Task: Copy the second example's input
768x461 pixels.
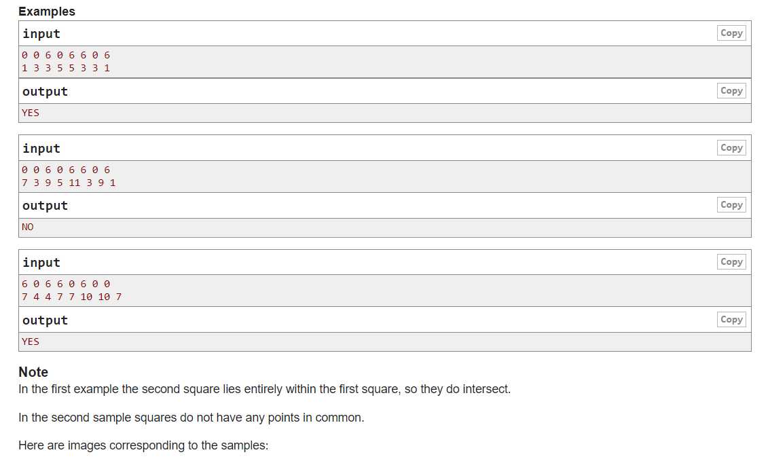Action: coord(731,147)
